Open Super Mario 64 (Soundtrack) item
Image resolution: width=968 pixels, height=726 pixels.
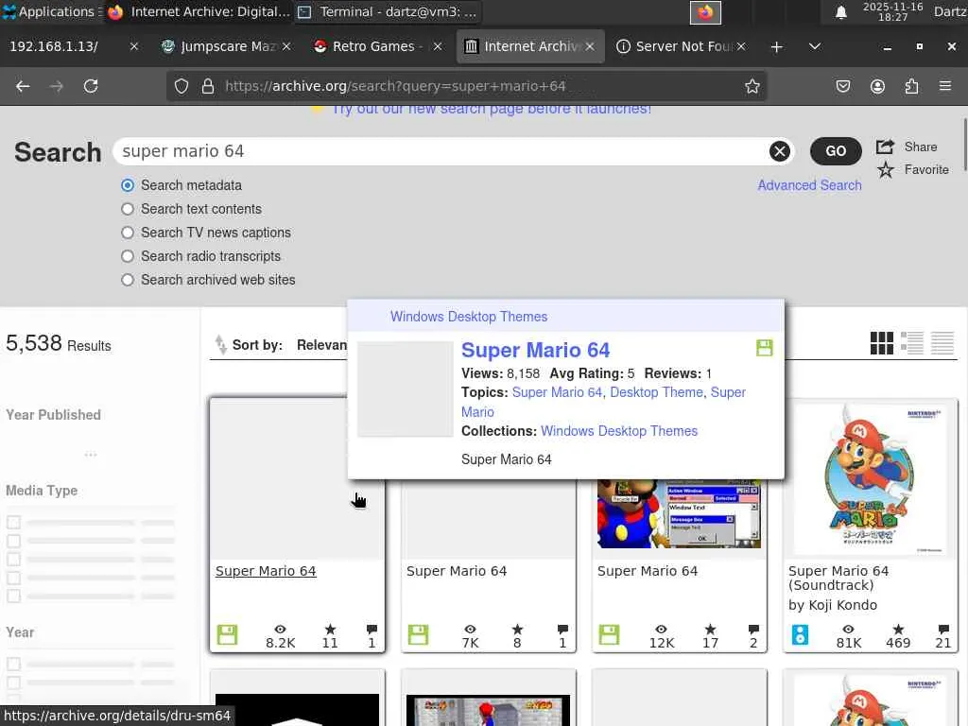838,578
